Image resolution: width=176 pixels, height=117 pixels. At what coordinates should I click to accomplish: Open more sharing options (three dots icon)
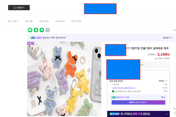pos(48,30)
